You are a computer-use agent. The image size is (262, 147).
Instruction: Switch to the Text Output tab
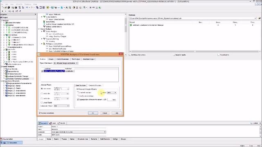pyautogui.click(x=76, y=59)
